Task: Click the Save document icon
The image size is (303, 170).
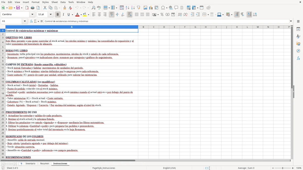Action: pos(18,8)
